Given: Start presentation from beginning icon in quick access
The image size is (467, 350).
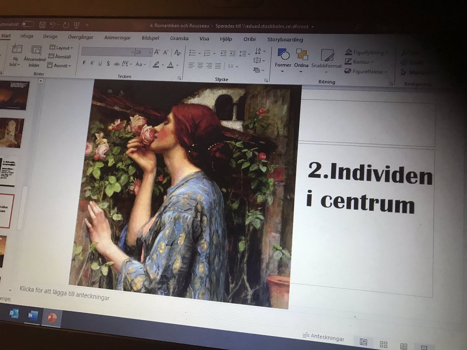Looking at the screenshot, I should pyautogui.click(x=77, y=25).
